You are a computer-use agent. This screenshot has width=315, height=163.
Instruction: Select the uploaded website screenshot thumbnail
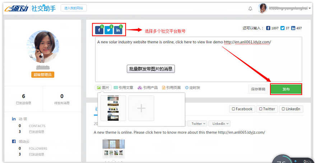(x=113, y=108)
